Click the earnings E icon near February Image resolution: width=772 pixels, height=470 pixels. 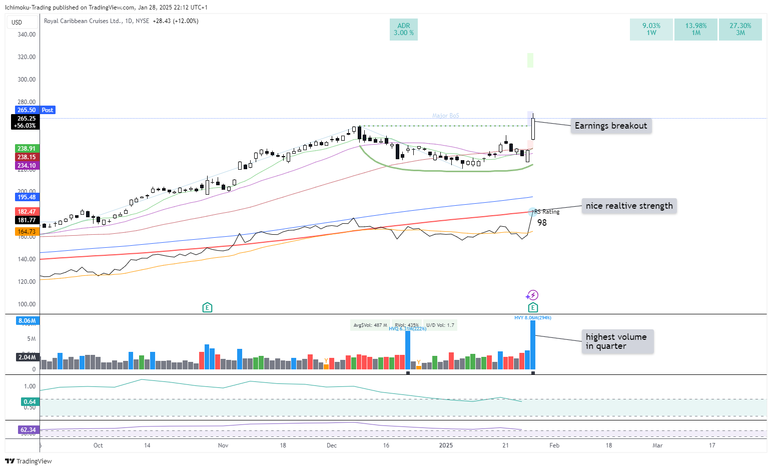pyautogui.click(x=533, y=307)
